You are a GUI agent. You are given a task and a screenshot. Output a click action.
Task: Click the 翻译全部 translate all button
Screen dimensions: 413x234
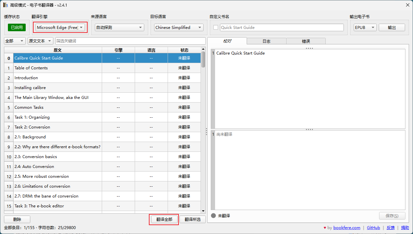(164, 220)
